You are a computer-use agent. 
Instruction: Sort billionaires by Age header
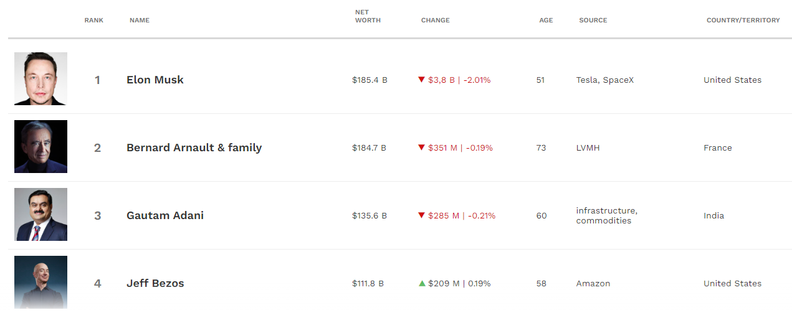(x=546, y=21)
